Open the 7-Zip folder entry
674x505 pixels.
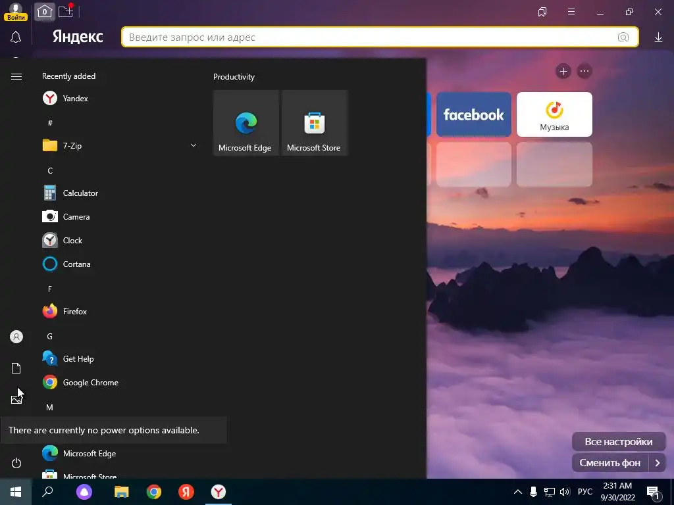[x=120, y=145]
